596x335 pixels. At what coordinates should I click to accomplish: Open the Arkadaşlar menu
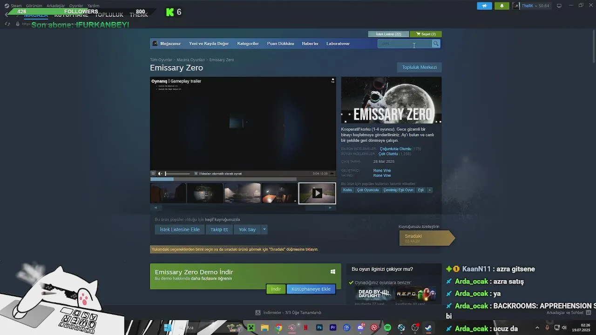[56, 6]
